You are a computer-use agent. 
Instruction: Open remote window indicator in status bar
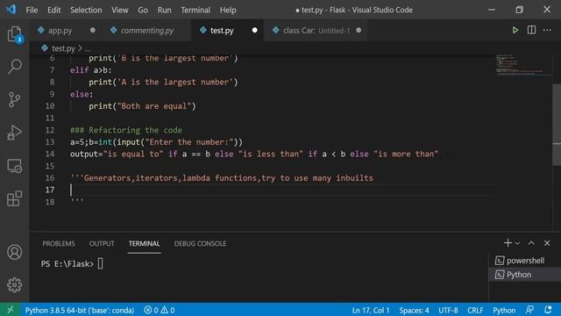pos(11,310)
